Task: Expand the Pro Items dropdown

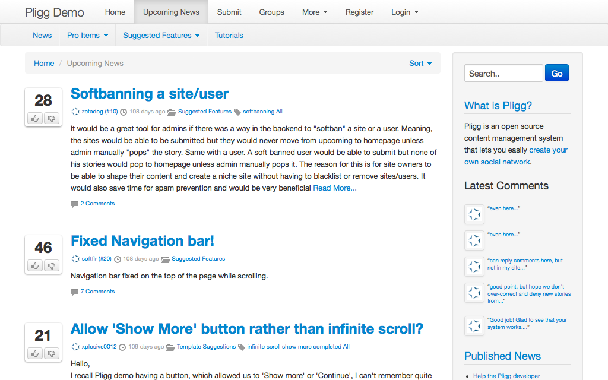Action: 87,36
